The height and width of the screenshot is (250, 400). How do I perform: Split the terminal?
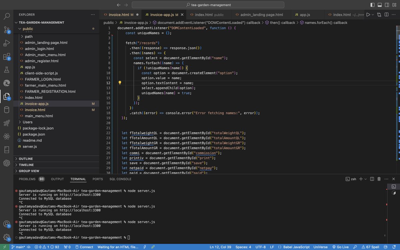pos(372,179)
